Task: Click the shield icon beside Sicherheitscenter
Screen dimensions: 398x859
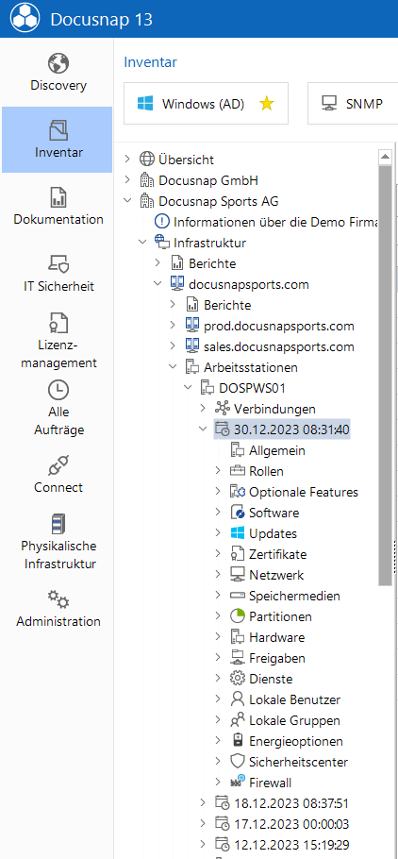Action: coord(238,762)
